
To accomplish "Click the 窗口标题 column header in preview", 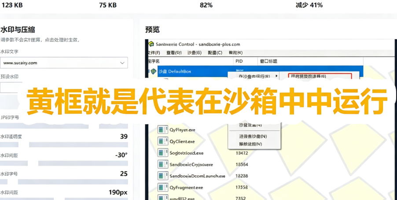I will click(x=268, y=61).
